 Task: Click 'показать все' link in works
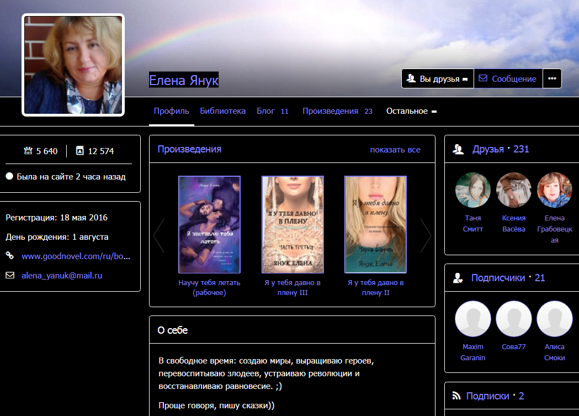tap(395, 150)
